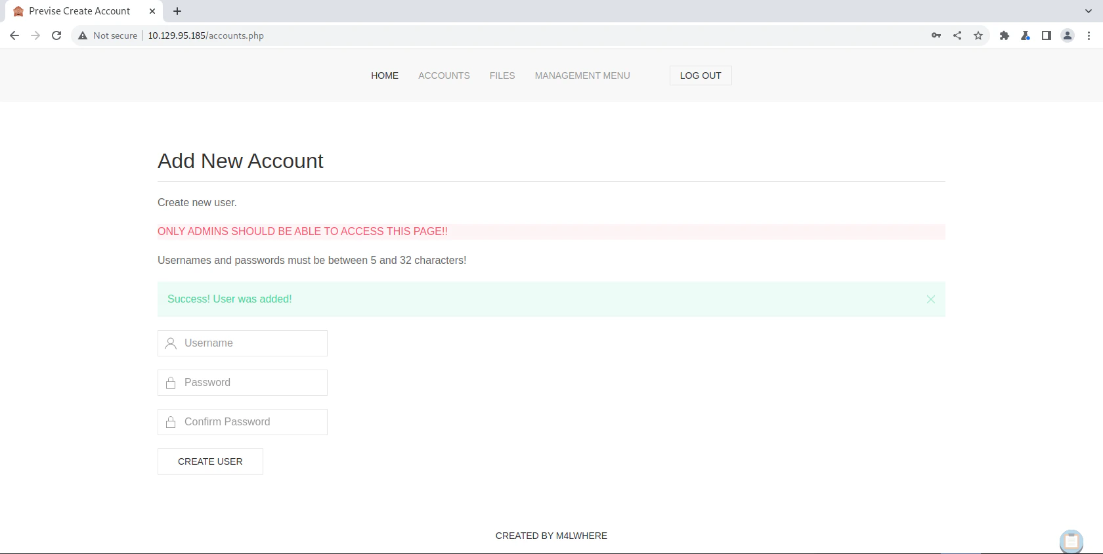Image resolution: width=1103 pixels, height=554 pixels.
Task: Open the Chrome Labs flask icon
Action: coord(1026,35)
